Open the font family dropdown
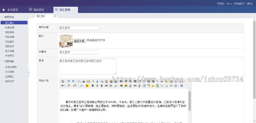 pos(69,86)
